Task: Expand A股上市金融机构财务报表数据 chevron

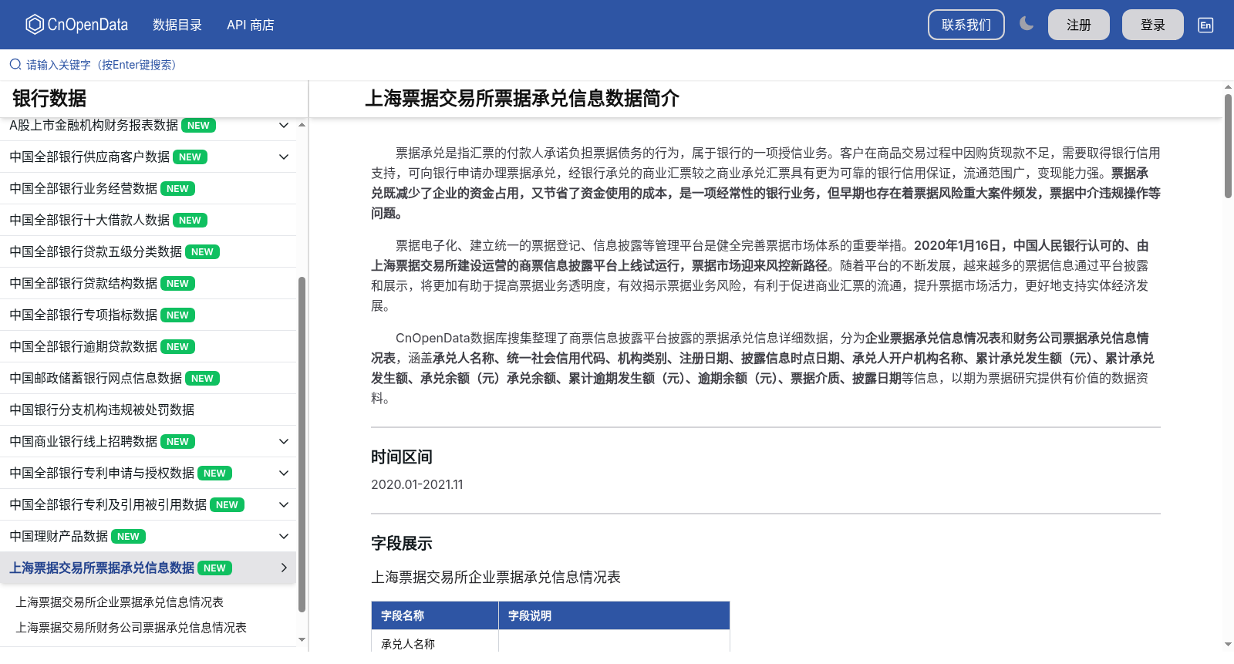Action: [x=284, y=125]
